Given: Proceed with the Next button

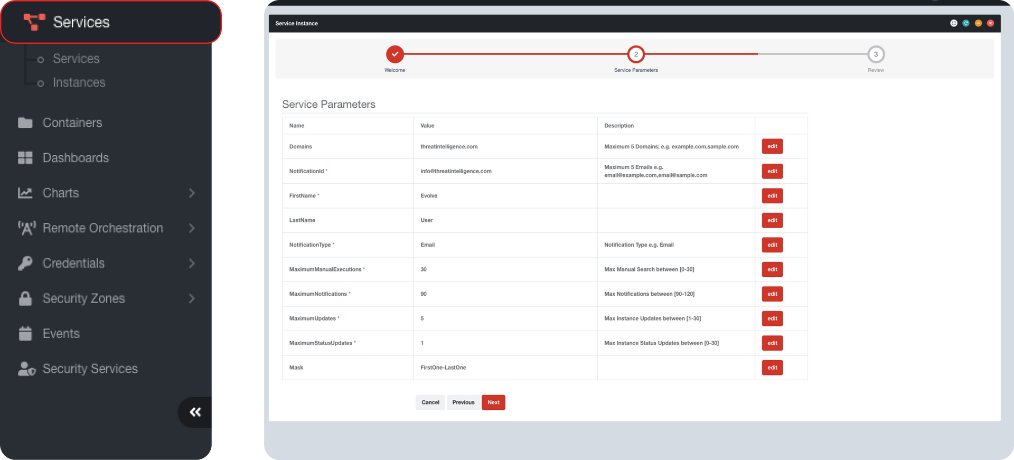Looking at the screenshot, I should [x=493, y=402].
